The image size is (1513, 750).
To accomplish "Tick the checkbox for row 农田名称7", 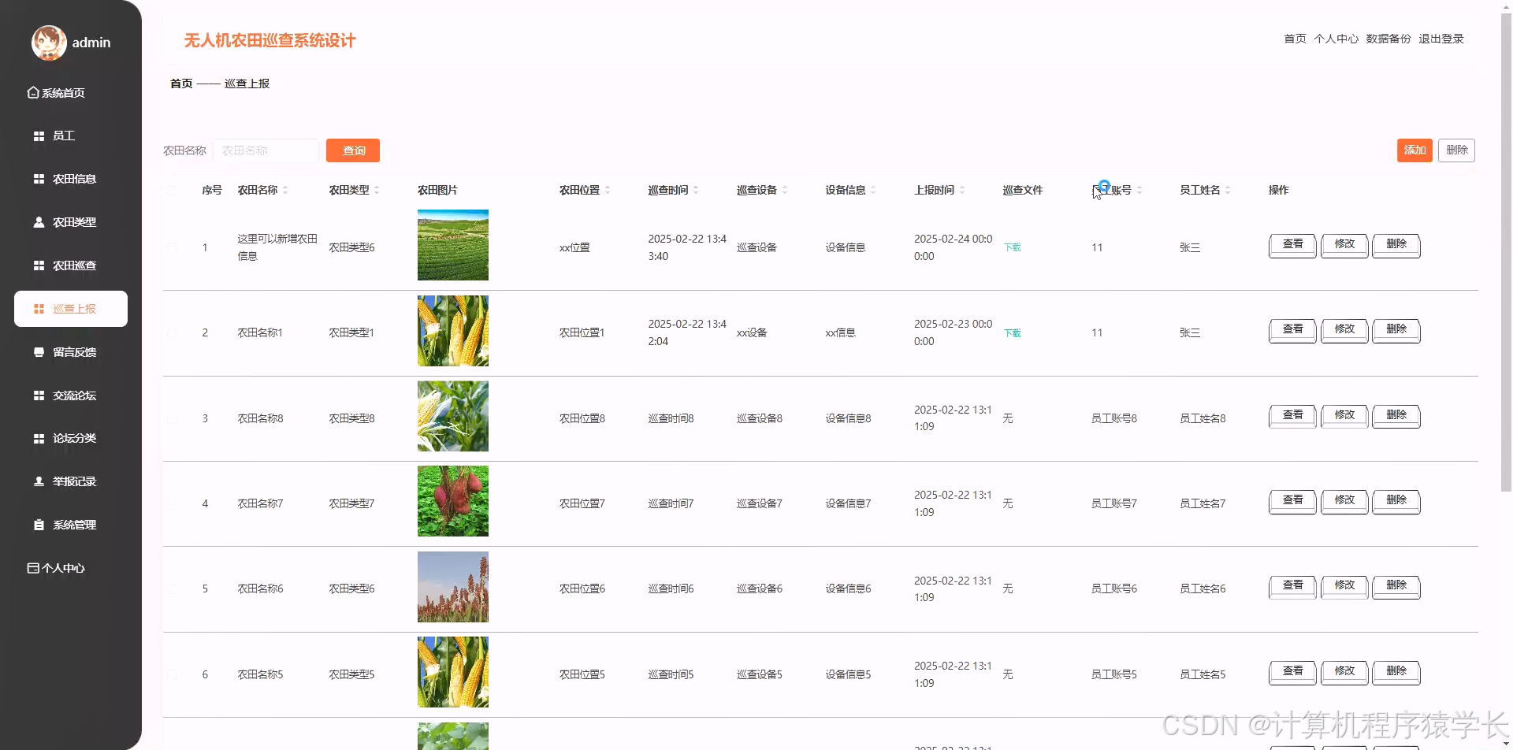I will click(172, 503).
